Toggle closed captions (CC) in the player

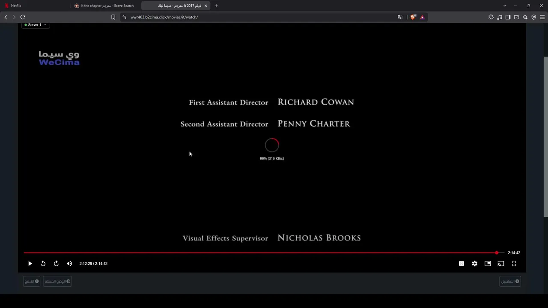click(462, 264)
